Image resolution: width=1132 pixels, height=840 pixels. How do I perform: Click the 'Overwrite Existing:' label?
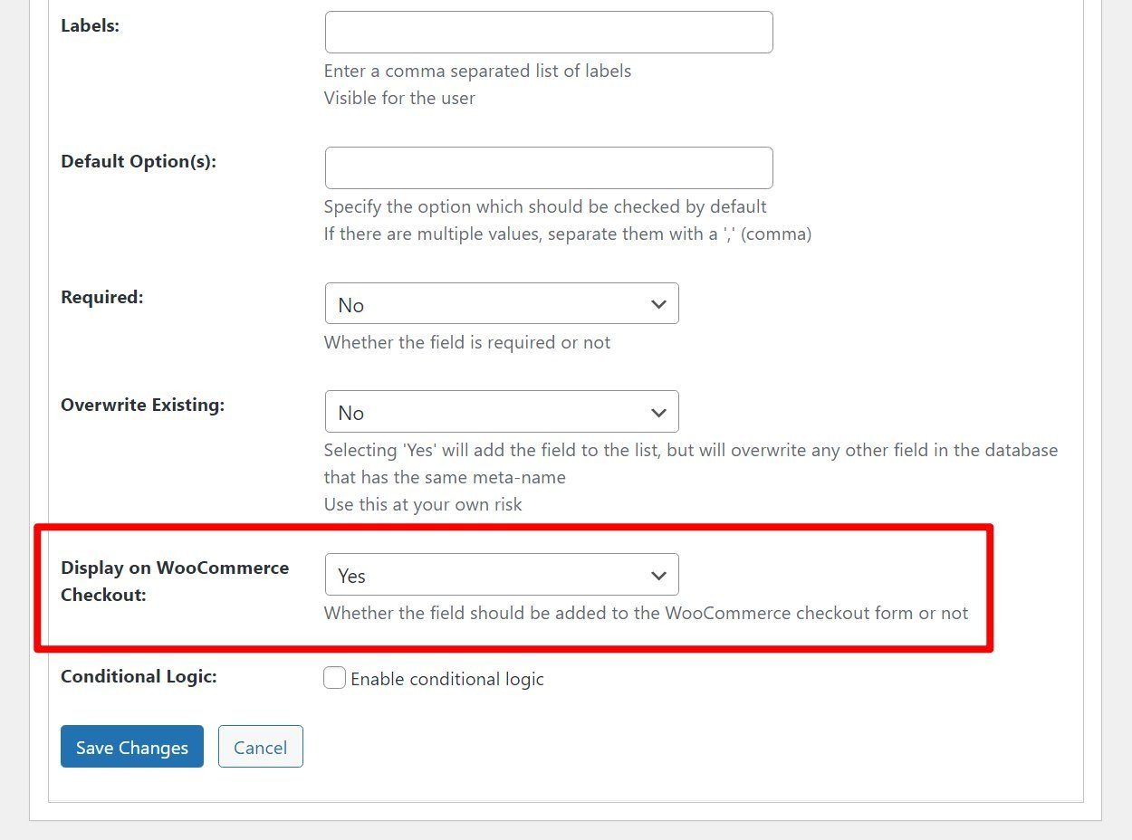point(142,405)
